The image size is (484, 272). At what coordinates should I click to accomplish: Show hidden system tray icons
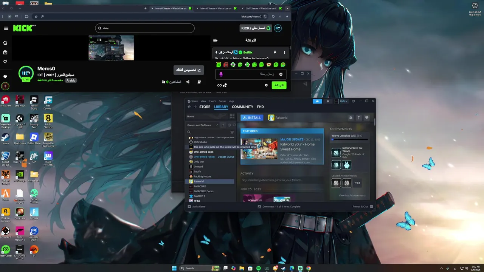point(441,268)
